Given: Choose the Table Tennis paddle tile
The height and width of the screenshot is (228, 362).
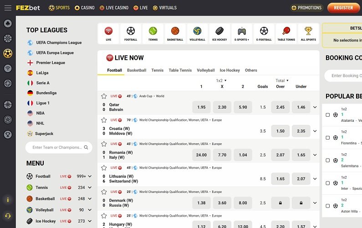Looking at the screenshot, I should 286,34.
